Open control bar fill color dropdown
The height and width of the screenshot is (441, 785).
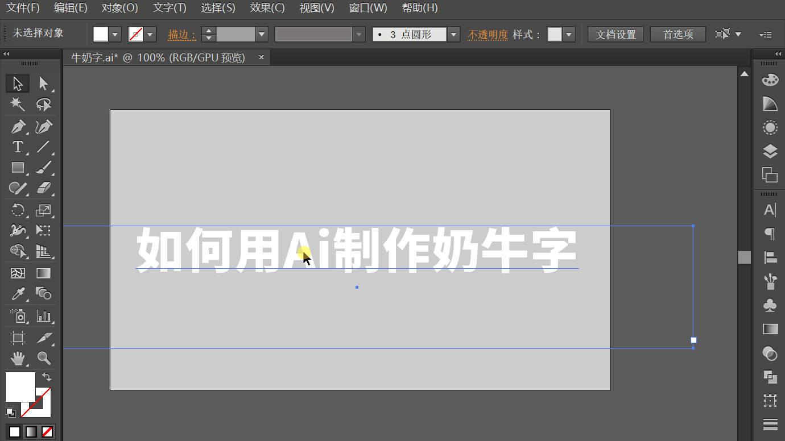[115, 35]
